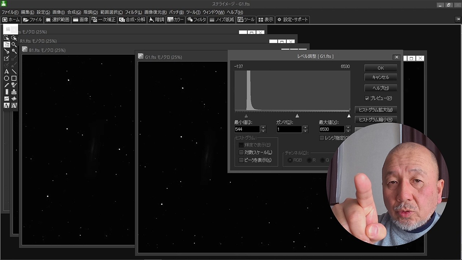Select the circular selection arrow tool

coord(14,38)
